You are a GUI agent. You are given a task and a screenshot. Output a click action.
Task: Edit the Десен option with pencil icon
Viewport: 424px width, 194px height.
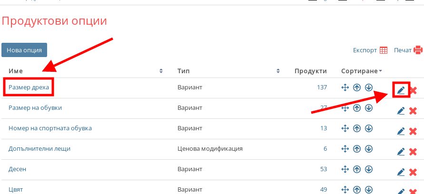pyautogui.click(x=401, y=172)
